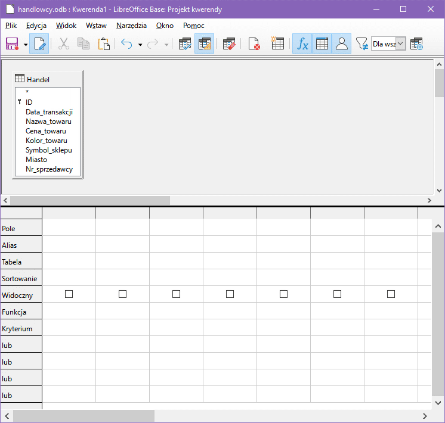Screen dimensions: 445x423
Task: Check Widoczny box in first column
Action: (x=69, y=294)
